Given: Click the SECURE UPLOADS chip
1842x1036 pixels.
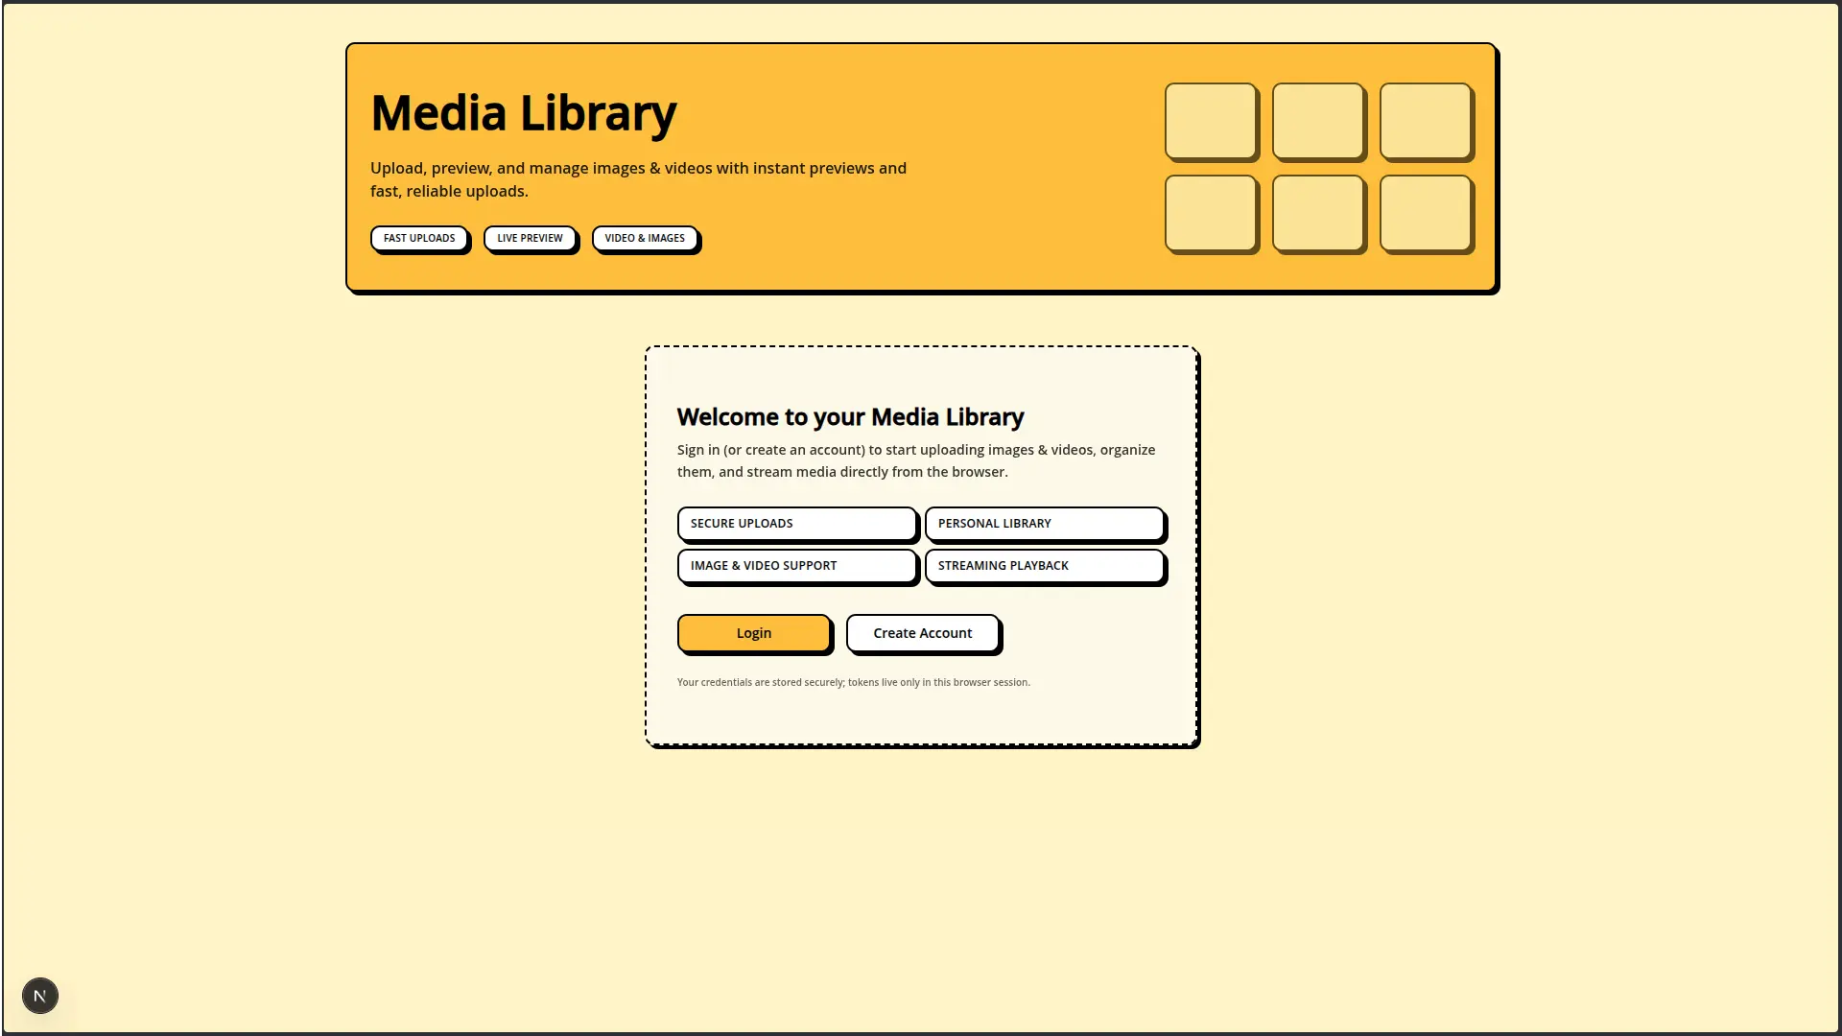Looking at the screenshot, I should tap(796, 523).
